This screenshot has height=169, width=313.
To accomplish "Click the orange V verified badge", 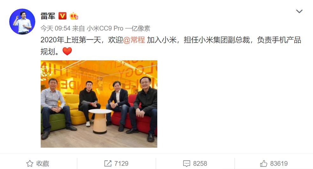I will click(x=62, y=16).
